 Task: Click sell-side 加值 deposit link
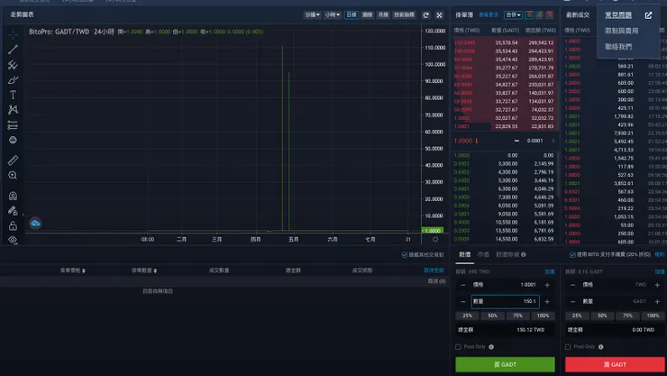[x=660, y=271]
